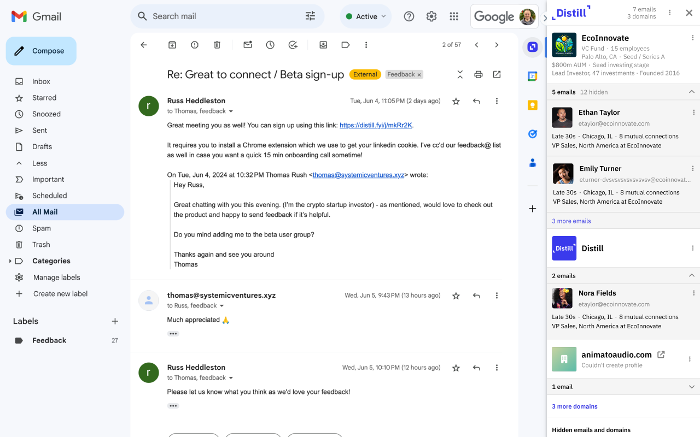Expand animatoaudio.com 1 email section
The height and width of the screenshot is (437, 700).
692,387
